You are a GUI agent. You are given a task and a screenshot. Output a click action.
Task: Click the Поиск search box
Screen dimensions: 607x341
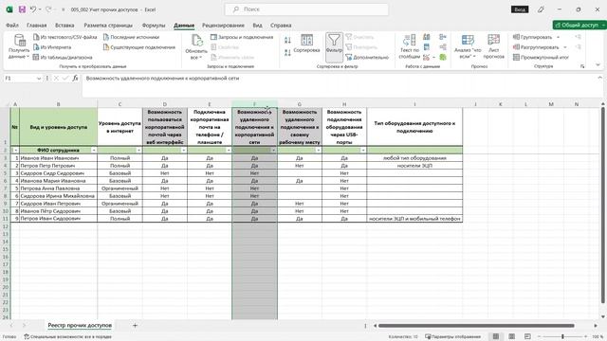coord(306,9)
